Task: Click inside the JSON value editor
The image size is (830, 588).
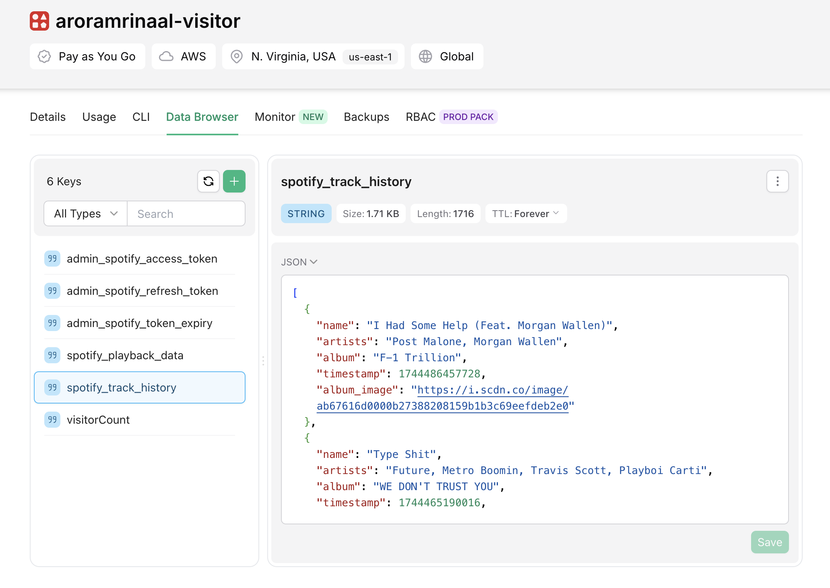Action: click(535, 400)
